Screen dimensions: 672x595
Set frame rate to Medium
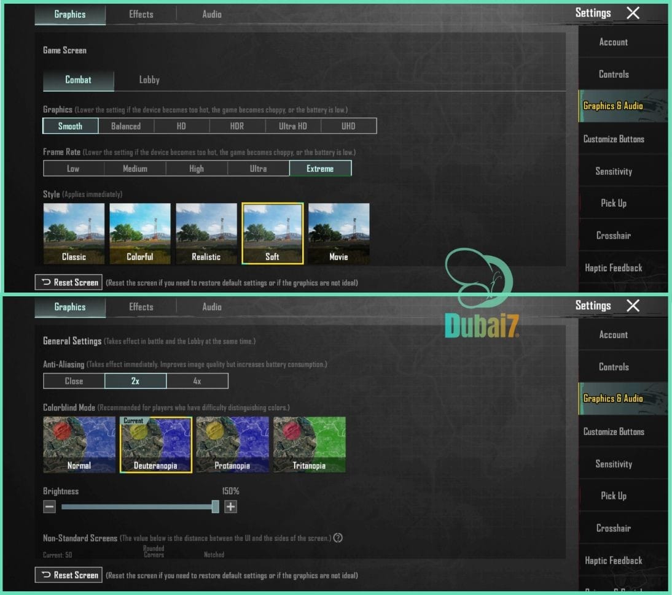(135, 168)
